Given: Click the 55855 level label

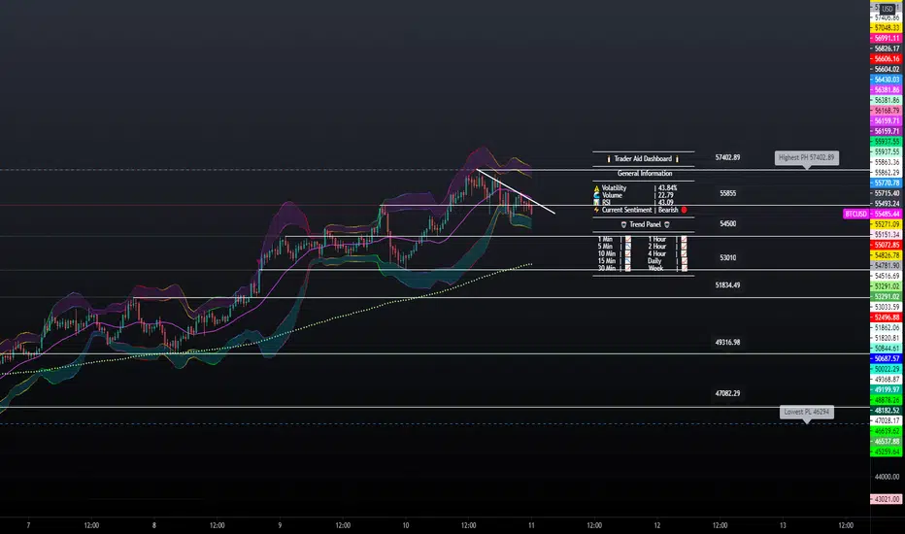Looking at the screenshot, I should point(728,193).
